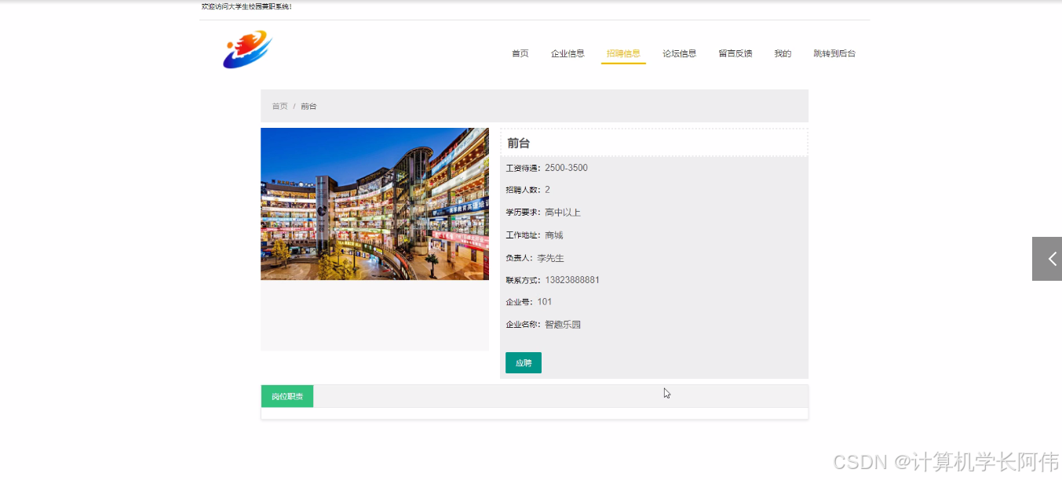This screenshot has width=1062, height=480.
Task: Click the job title 前台 heading
Action: click(519, 143)
